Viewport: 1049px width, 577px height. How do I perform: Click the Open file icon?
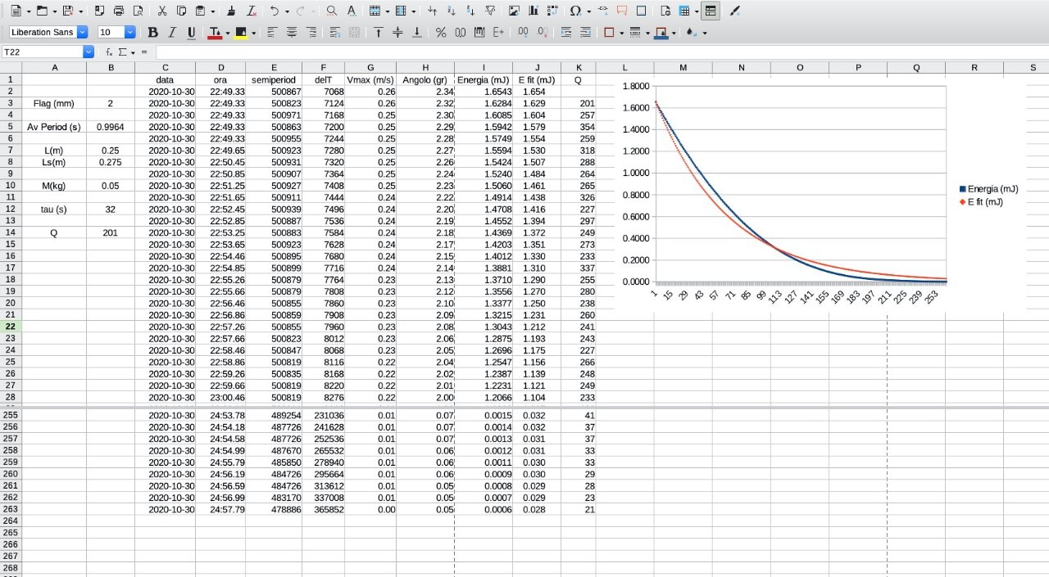41,11
